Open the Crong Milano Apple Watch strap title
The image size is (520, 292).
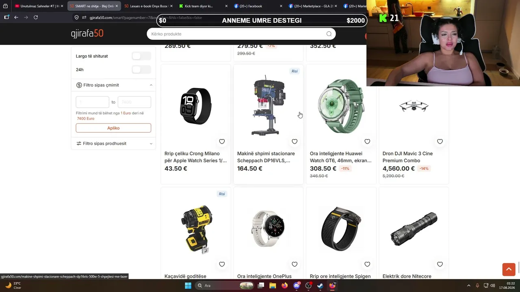[195, 157]
